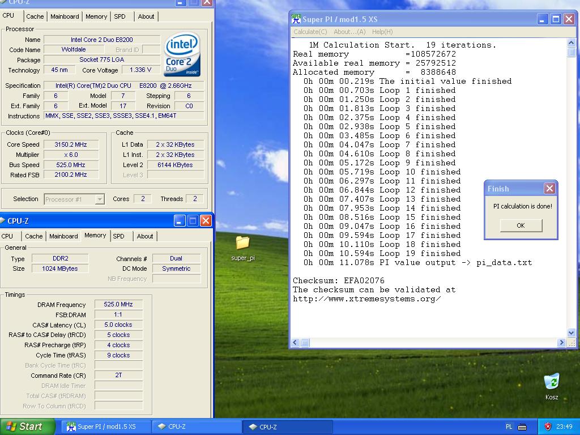Image resolution: width=580 pixels, height=435 pixels.
Task: Click the up arrow of Super PI vertical scrollbar
Action: [571, 43]
